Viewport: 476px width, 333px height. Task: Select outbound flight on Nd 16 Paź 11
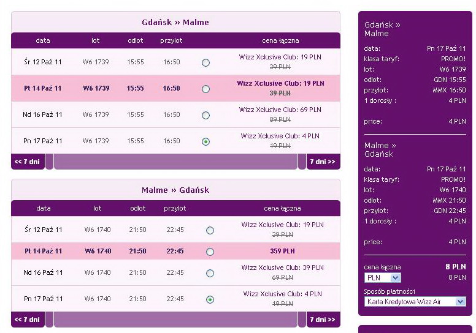click(205, 116)
